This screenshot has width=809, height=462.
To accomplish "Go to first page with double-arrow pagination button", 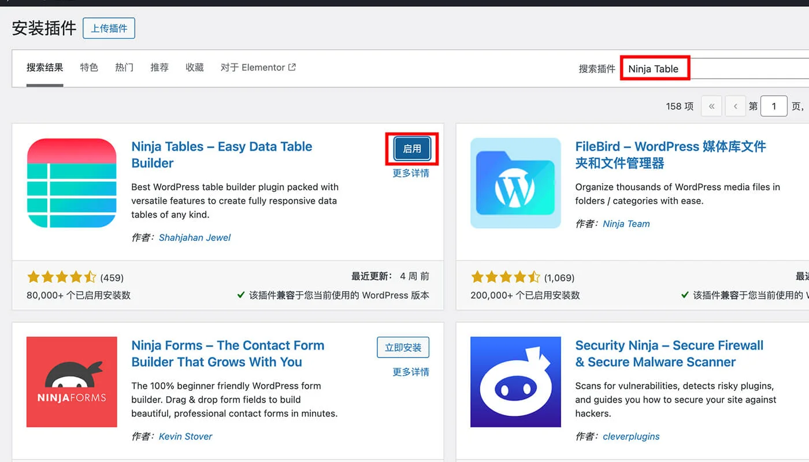I will tap(711, 106).
